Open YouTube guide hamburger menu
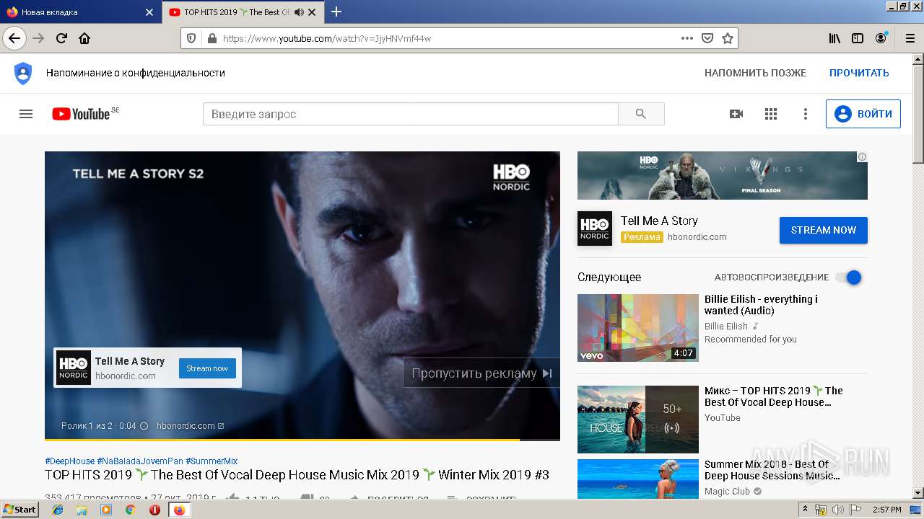This screenshot has height=519, width=924. pos(26,114)
